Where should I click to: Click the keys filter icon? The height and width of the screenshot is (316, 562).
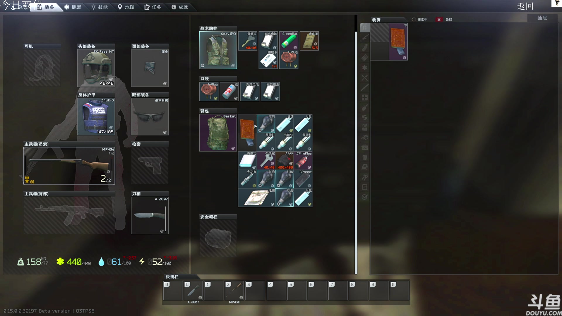364,177
